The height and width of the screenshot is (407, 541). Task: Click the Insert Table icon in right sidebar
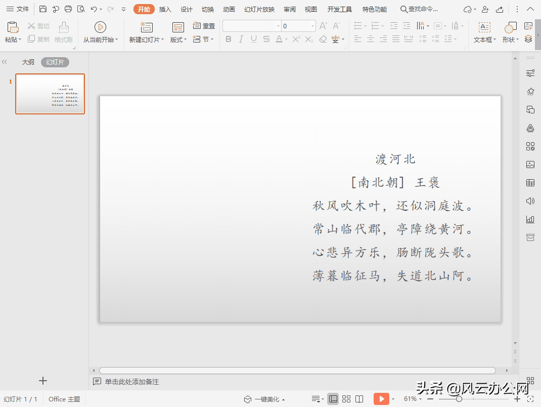click(x=530, y=182)
